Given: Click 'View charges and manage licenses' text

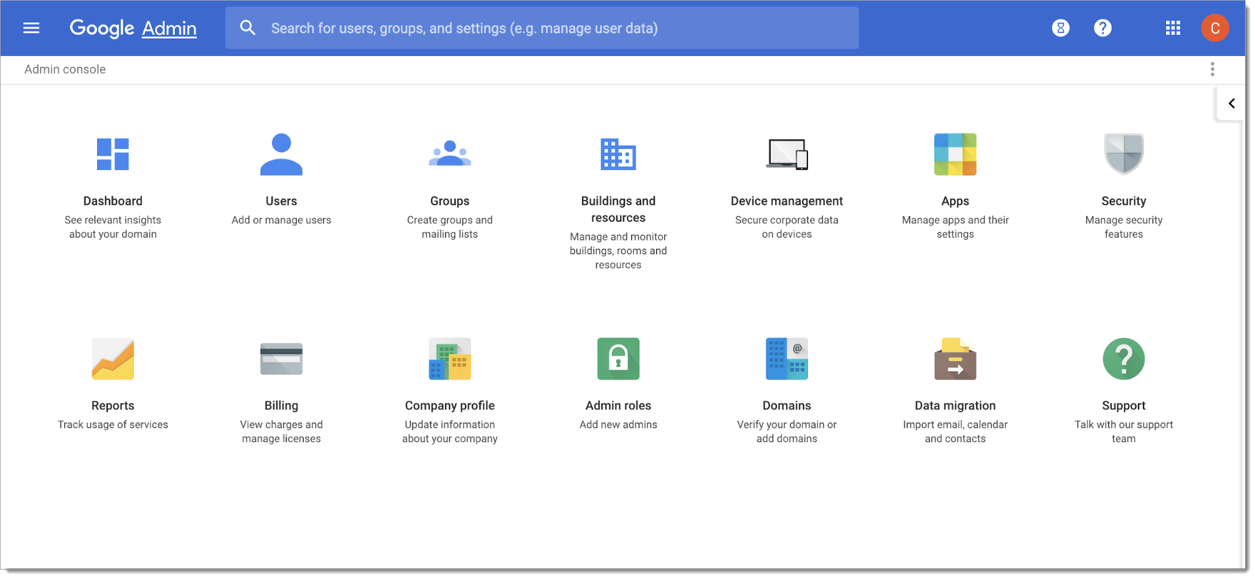Looking at the screenshot, I should [x=281, y=431].
